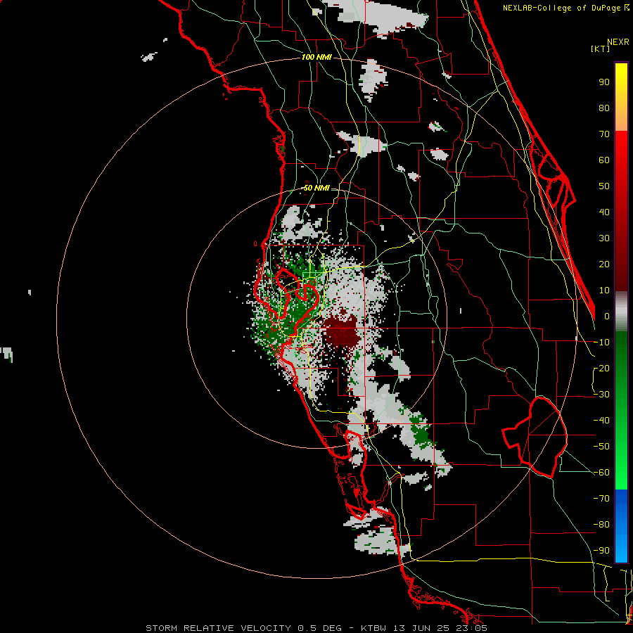The width and height of the screenshot is (633, 633).
Task: Click the positive 30 value on the velocity scale
Action: pos(604,238)
